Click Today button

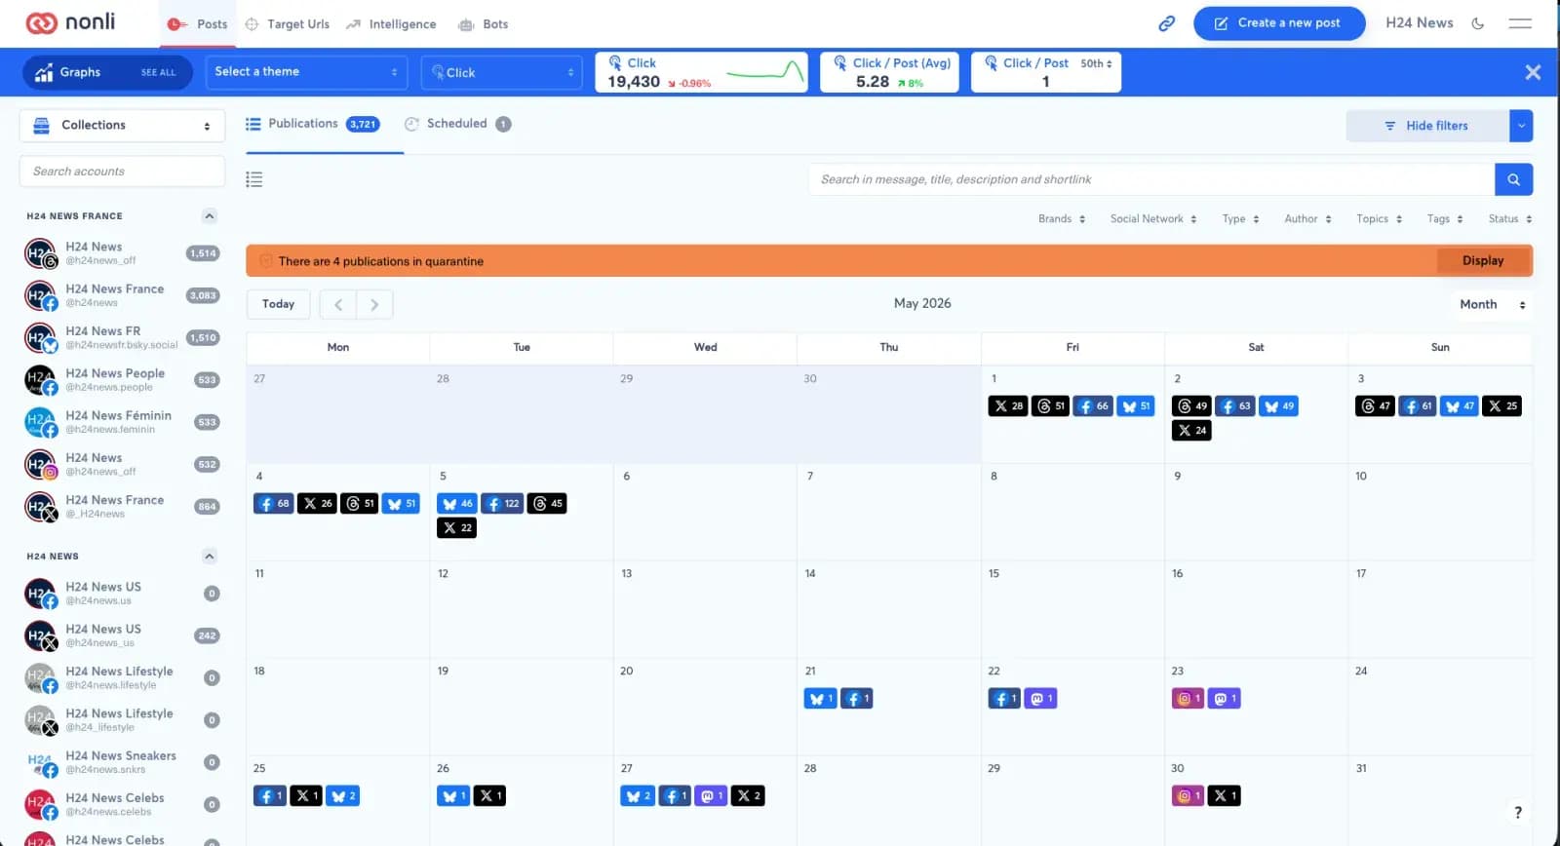[278, 304]
